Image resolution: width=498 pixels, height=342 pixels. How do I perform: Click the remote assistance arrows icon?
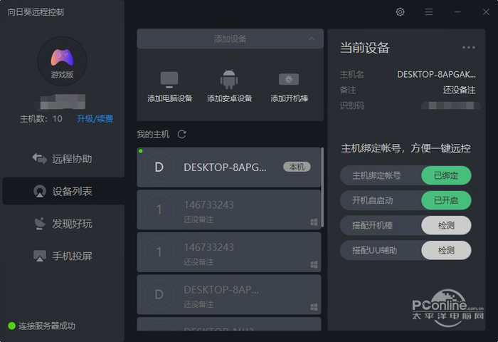click(40, 158)
